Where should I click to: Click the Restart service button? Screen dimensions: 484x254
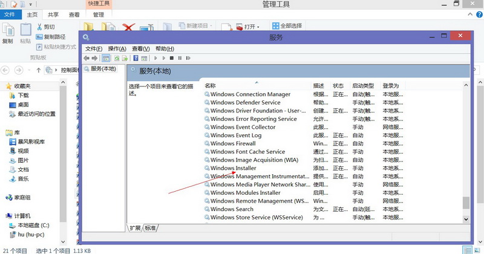tap(188, 58)
